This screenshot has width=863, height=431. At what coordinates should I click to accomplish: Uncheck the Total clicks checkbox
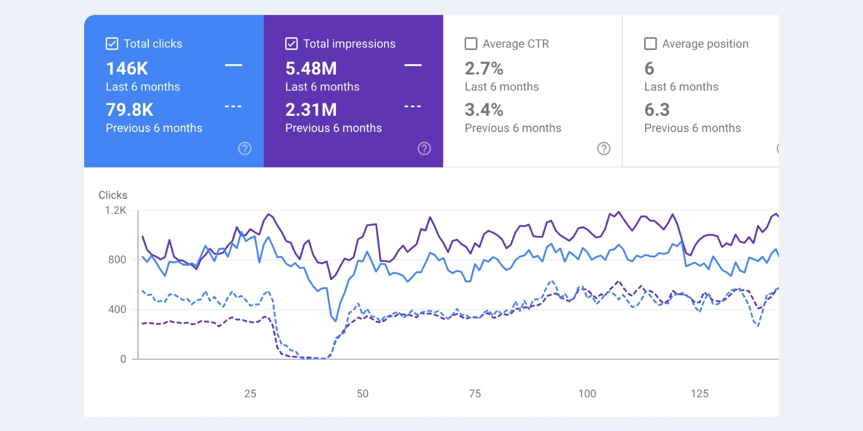112,44
